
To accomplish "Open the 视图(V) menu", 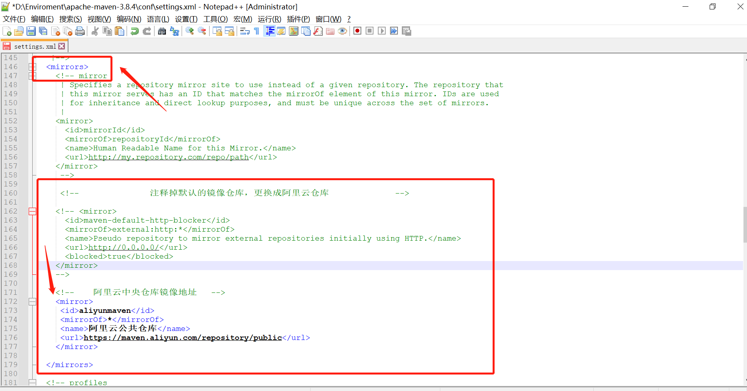I will [x=99, y=19].
